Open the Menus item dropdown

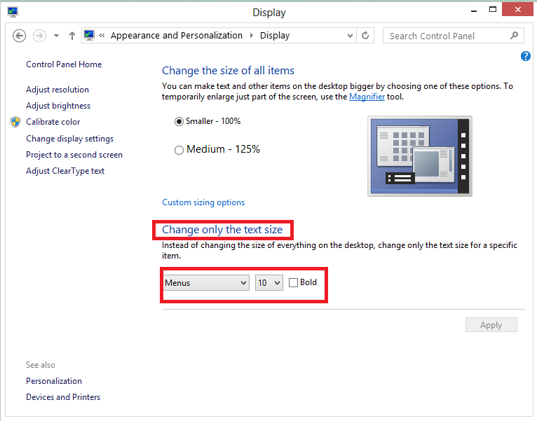pos(205,283)
